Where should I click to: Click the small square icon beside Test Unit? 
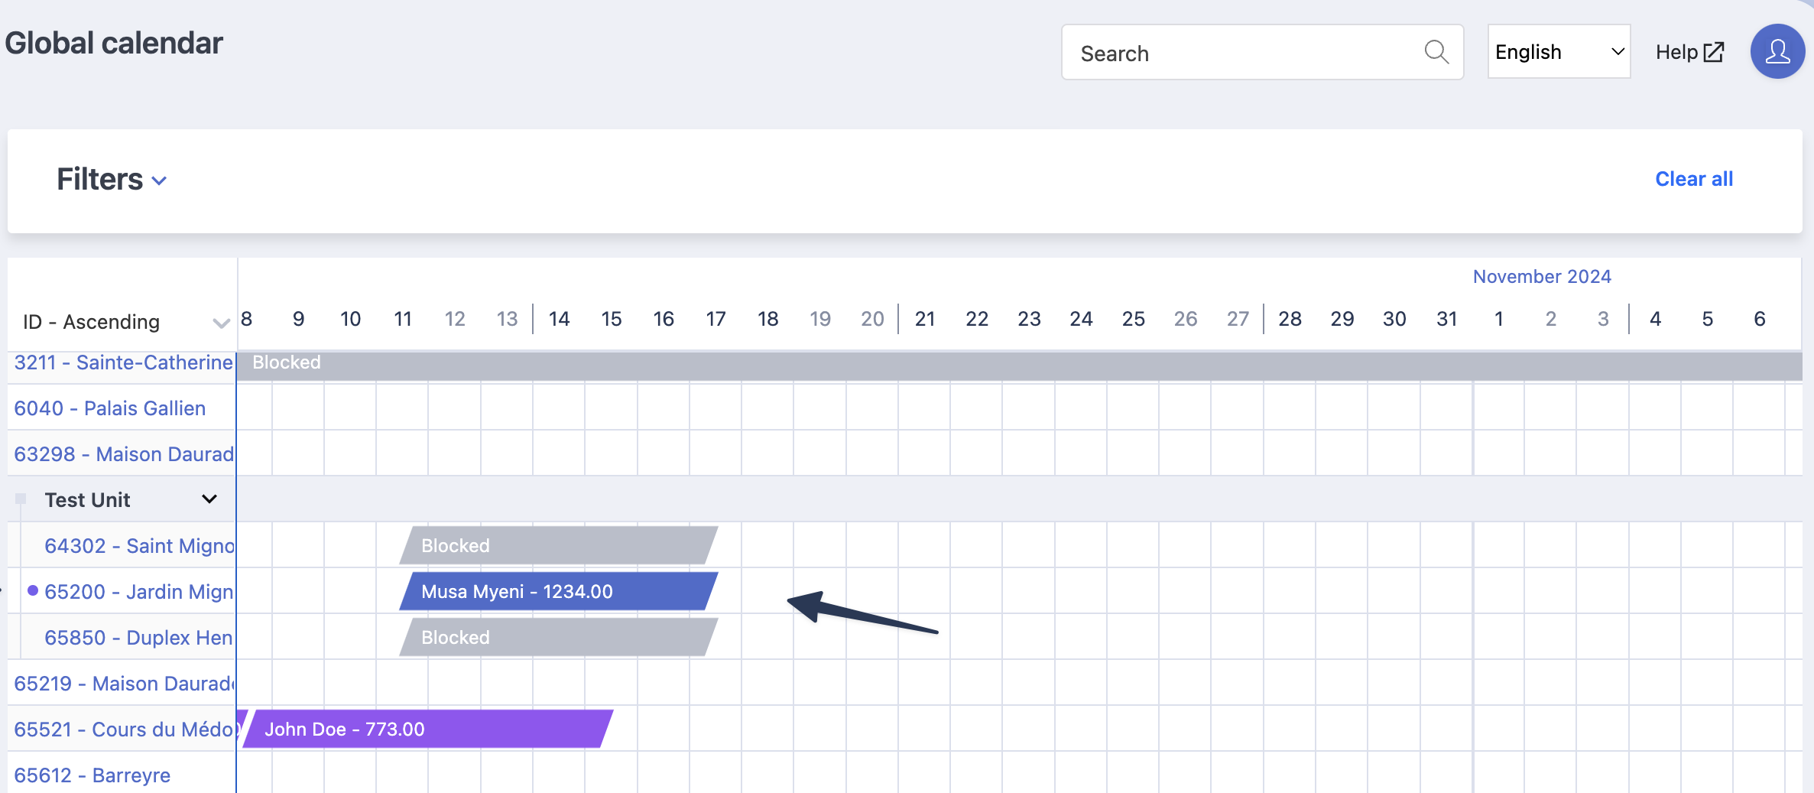[21, 499]
